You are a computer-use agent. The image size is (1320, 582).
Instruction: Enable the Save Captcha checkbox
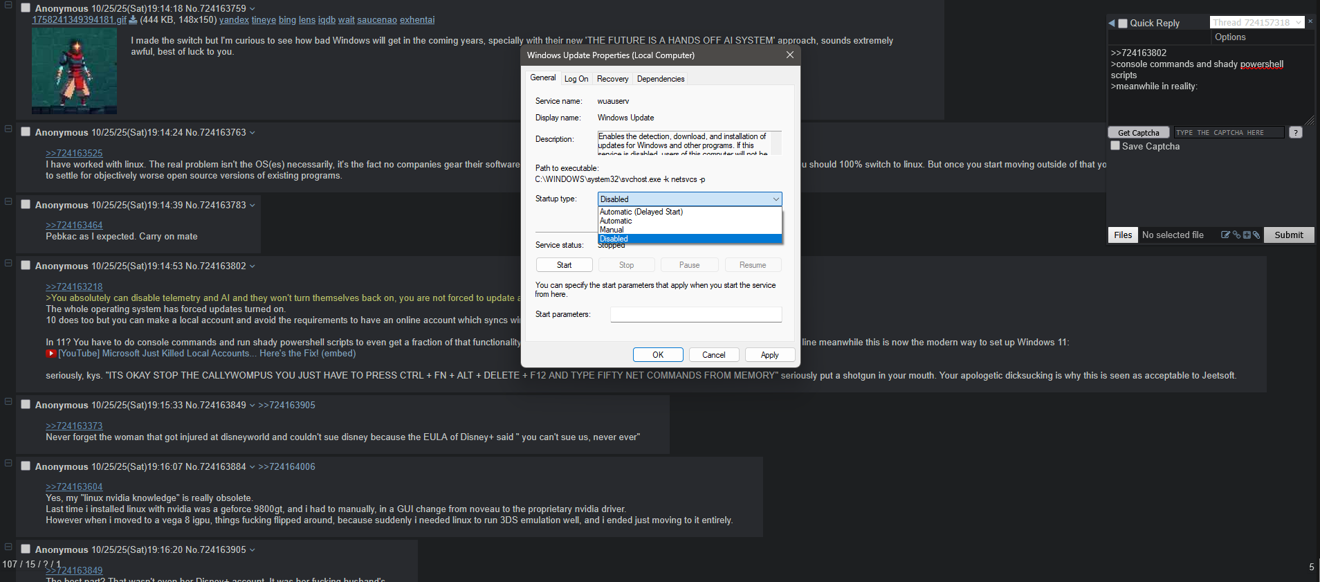[x=1115, y=145]
